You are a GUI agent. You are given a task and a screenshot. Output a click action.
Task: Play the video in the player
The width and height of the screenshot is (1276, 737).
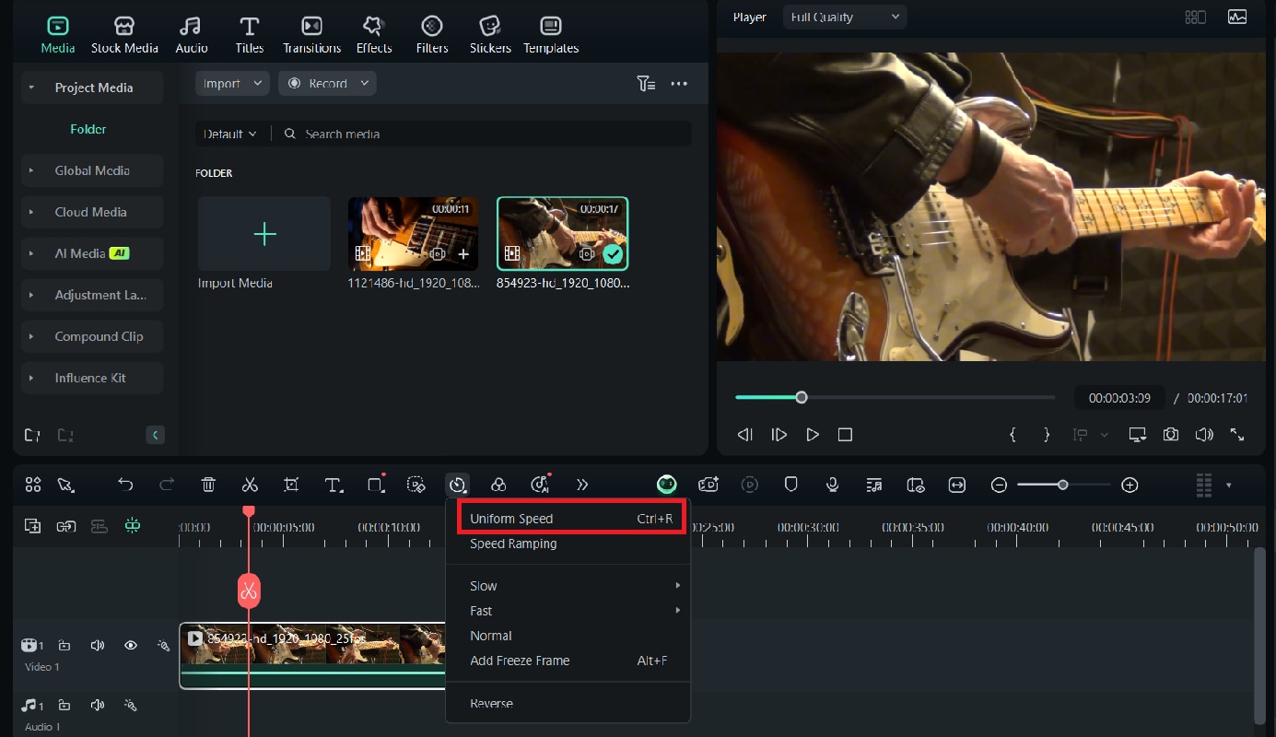(x=812, y=435)
